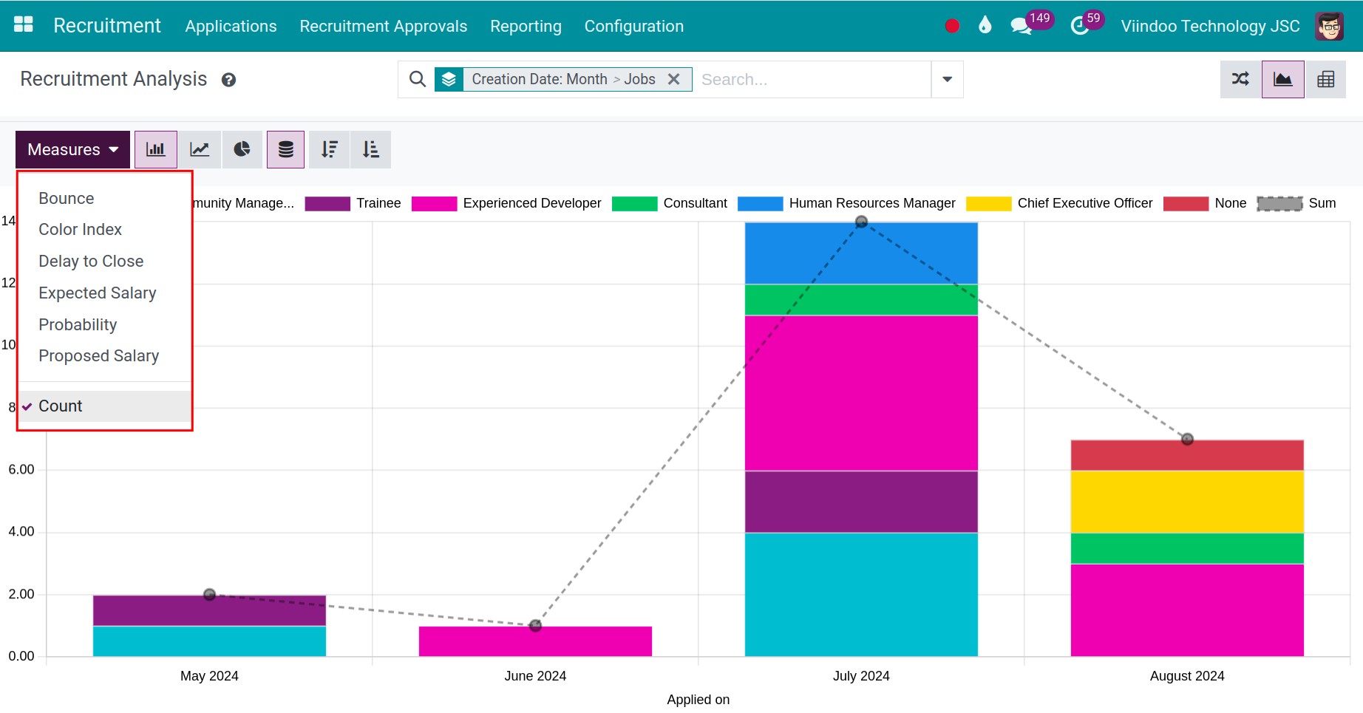Click the red recording status dot
This screenshot has height=713, width=1363.
click(x=952, y=26)
